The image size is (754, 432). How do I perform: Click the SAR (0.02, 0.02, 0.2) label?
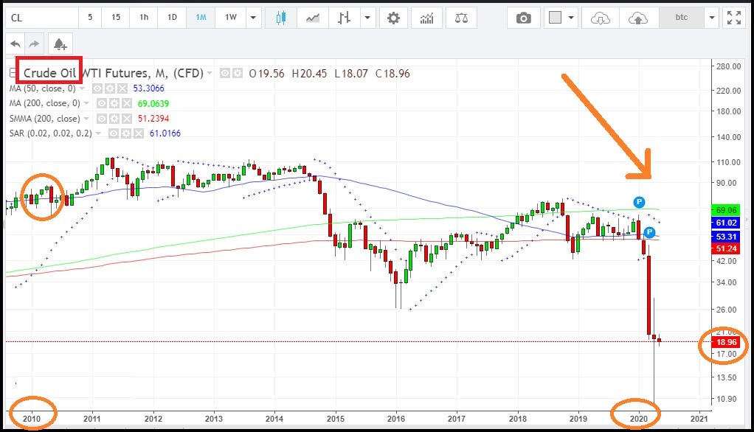50,133
